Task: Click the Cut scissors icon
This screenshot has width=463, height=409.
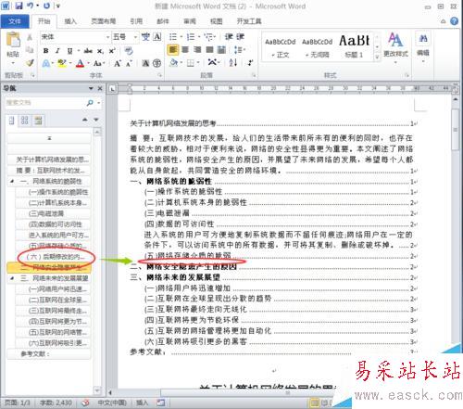Action: pyautogui.click(x=30, y=37)
